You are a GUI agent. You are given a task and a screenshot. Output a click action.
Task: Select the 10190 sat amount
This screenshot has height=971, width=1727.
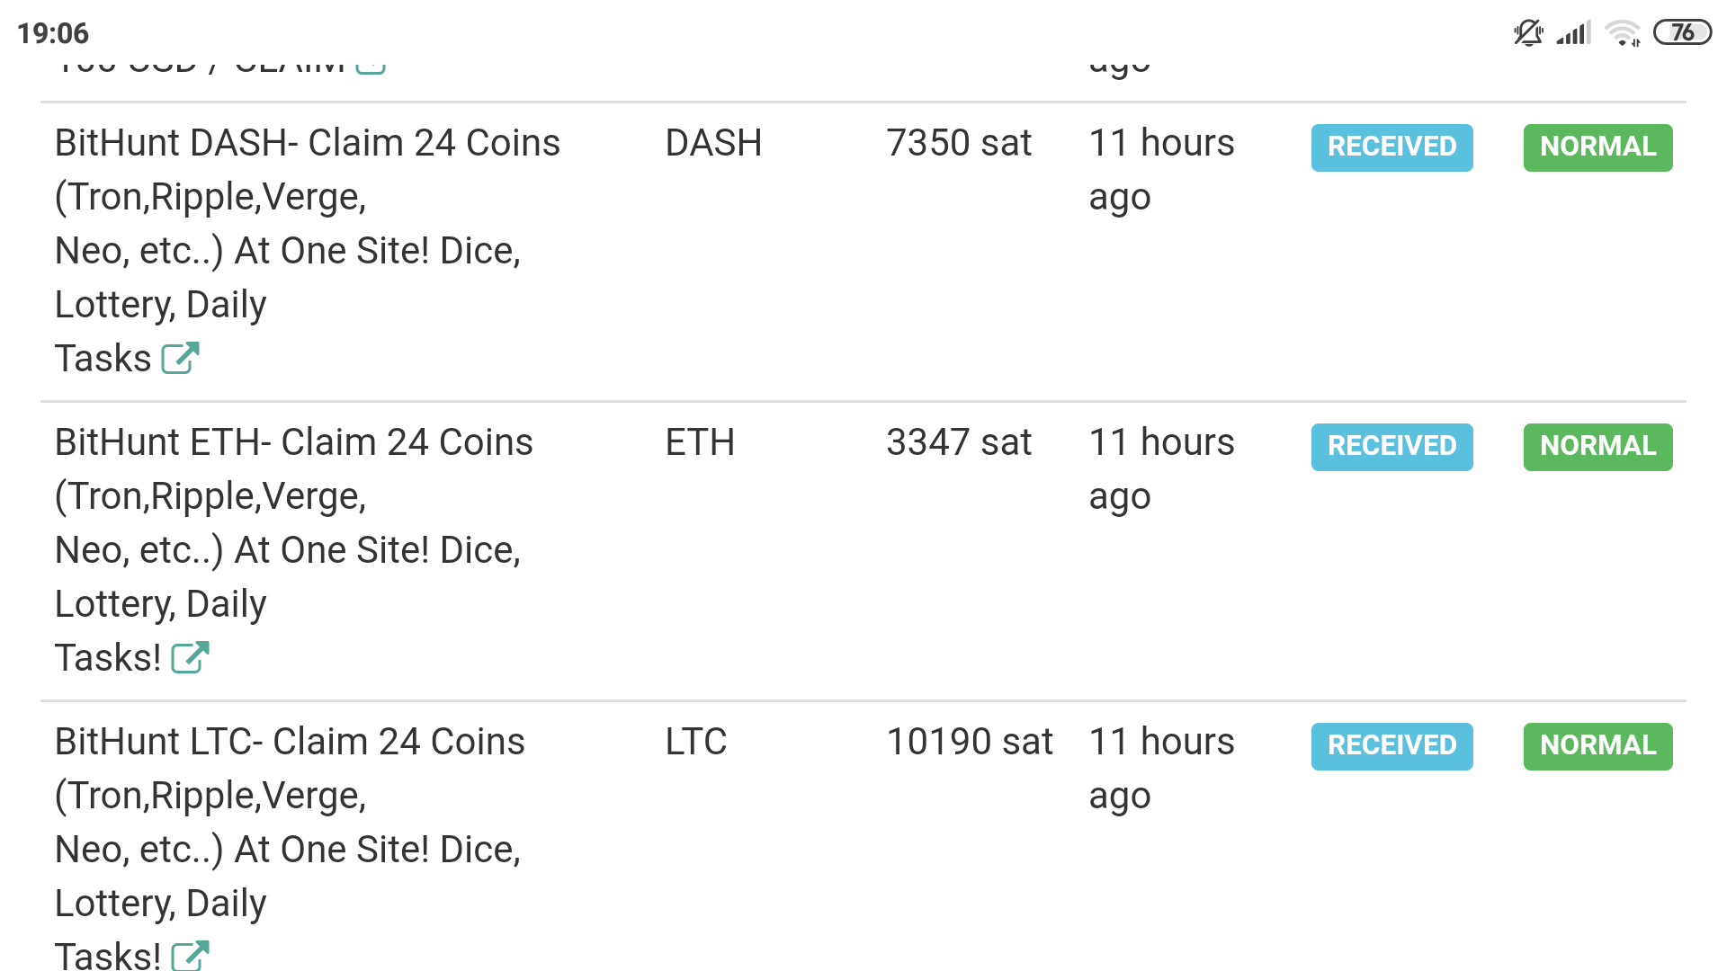point(969,743)
